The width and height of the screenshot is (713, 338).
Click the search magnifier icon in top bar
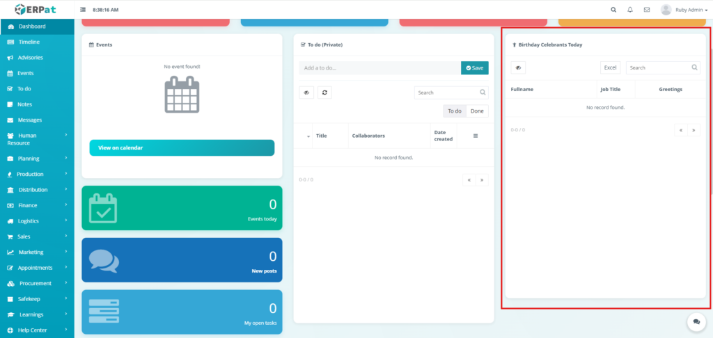(x=613, y=10)
